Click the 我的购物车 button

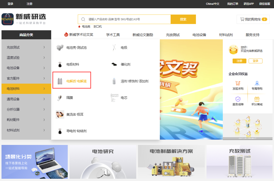point(253,19)
